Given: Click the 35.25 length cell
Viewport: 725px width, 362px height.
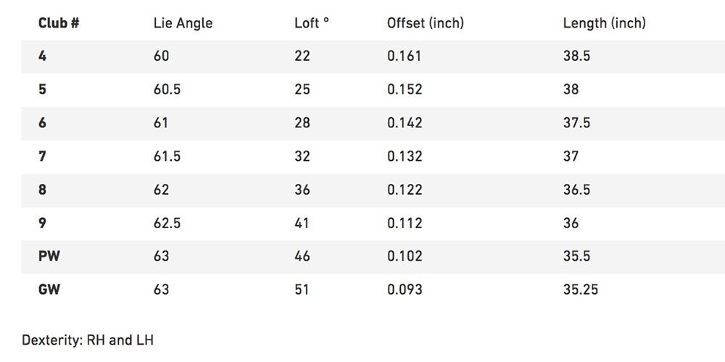Looking at the screenshot, I should [581, 290].
